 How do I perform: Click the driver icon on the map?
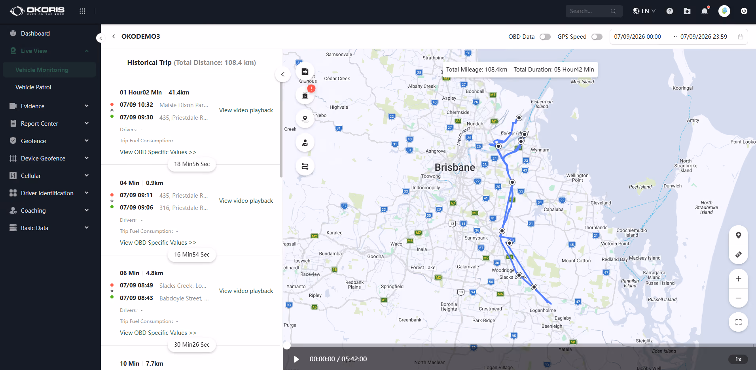click(305, 143)
